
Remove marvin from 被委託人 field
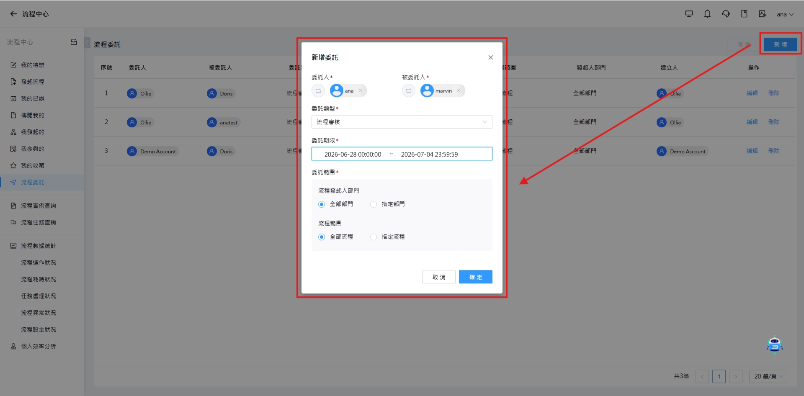(x=459, y=90)
